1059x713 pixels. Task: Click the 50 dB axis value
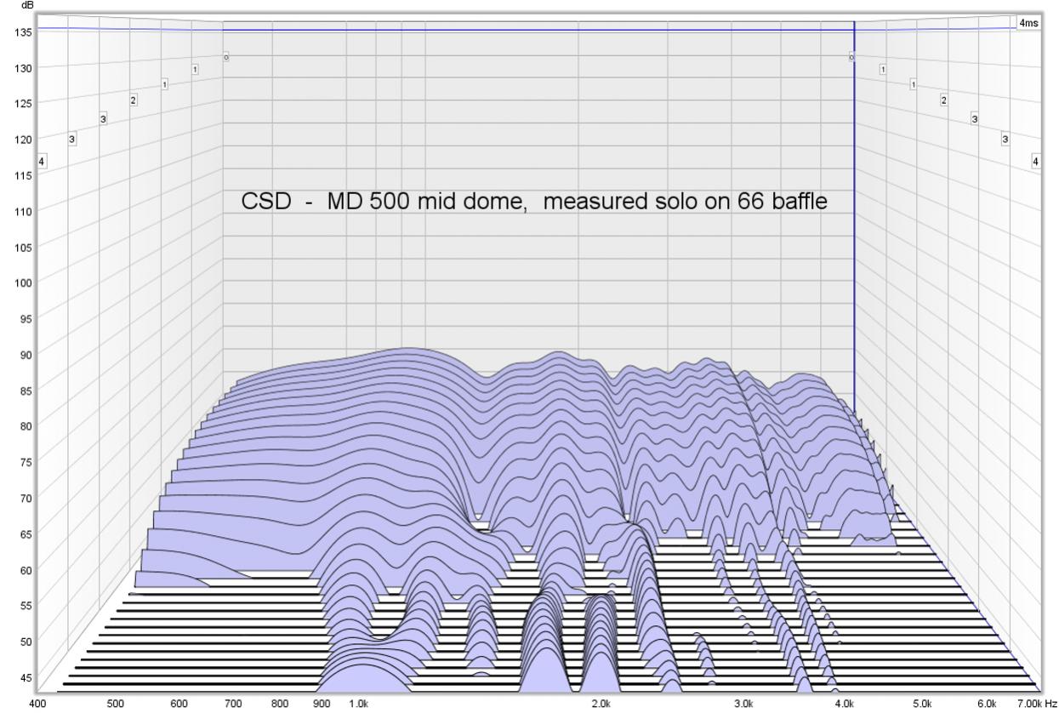pos(26,642)
